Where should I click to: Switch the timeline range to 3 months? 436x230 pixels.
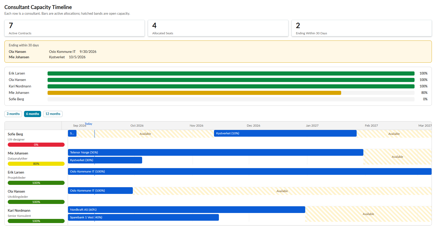click(13, 114)
